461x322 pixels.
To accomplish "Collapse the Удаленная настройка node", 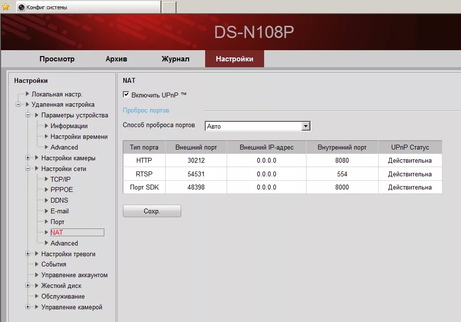I will (x=18, y=104).
